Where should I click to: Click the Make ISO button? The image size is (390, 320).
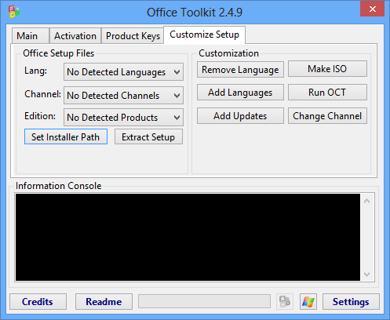pos(327,69)
